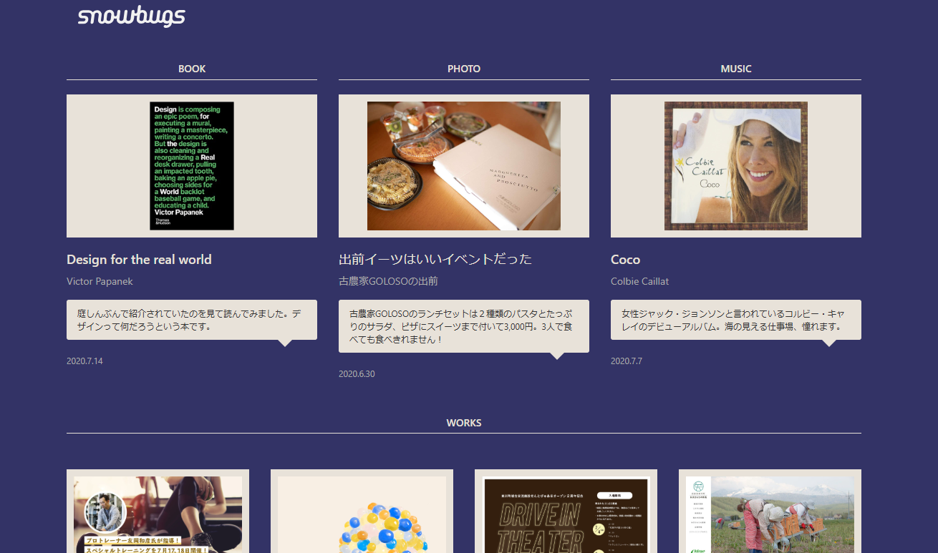Click the music comment bubble starting 女性ジャック
The height and width of the screenshot is (553, 938).
(x=736, y=320)
